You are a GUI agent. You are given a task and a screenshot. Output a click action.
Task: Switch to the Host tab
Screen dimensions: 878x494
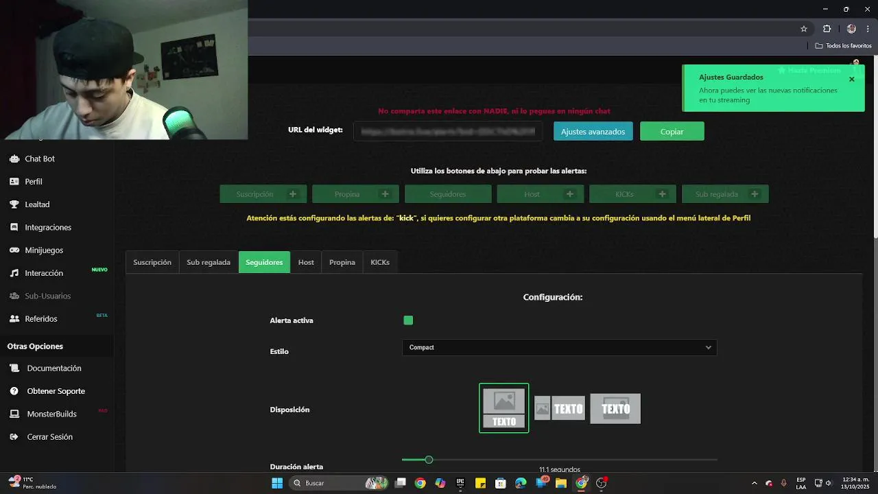click(306, 262)
